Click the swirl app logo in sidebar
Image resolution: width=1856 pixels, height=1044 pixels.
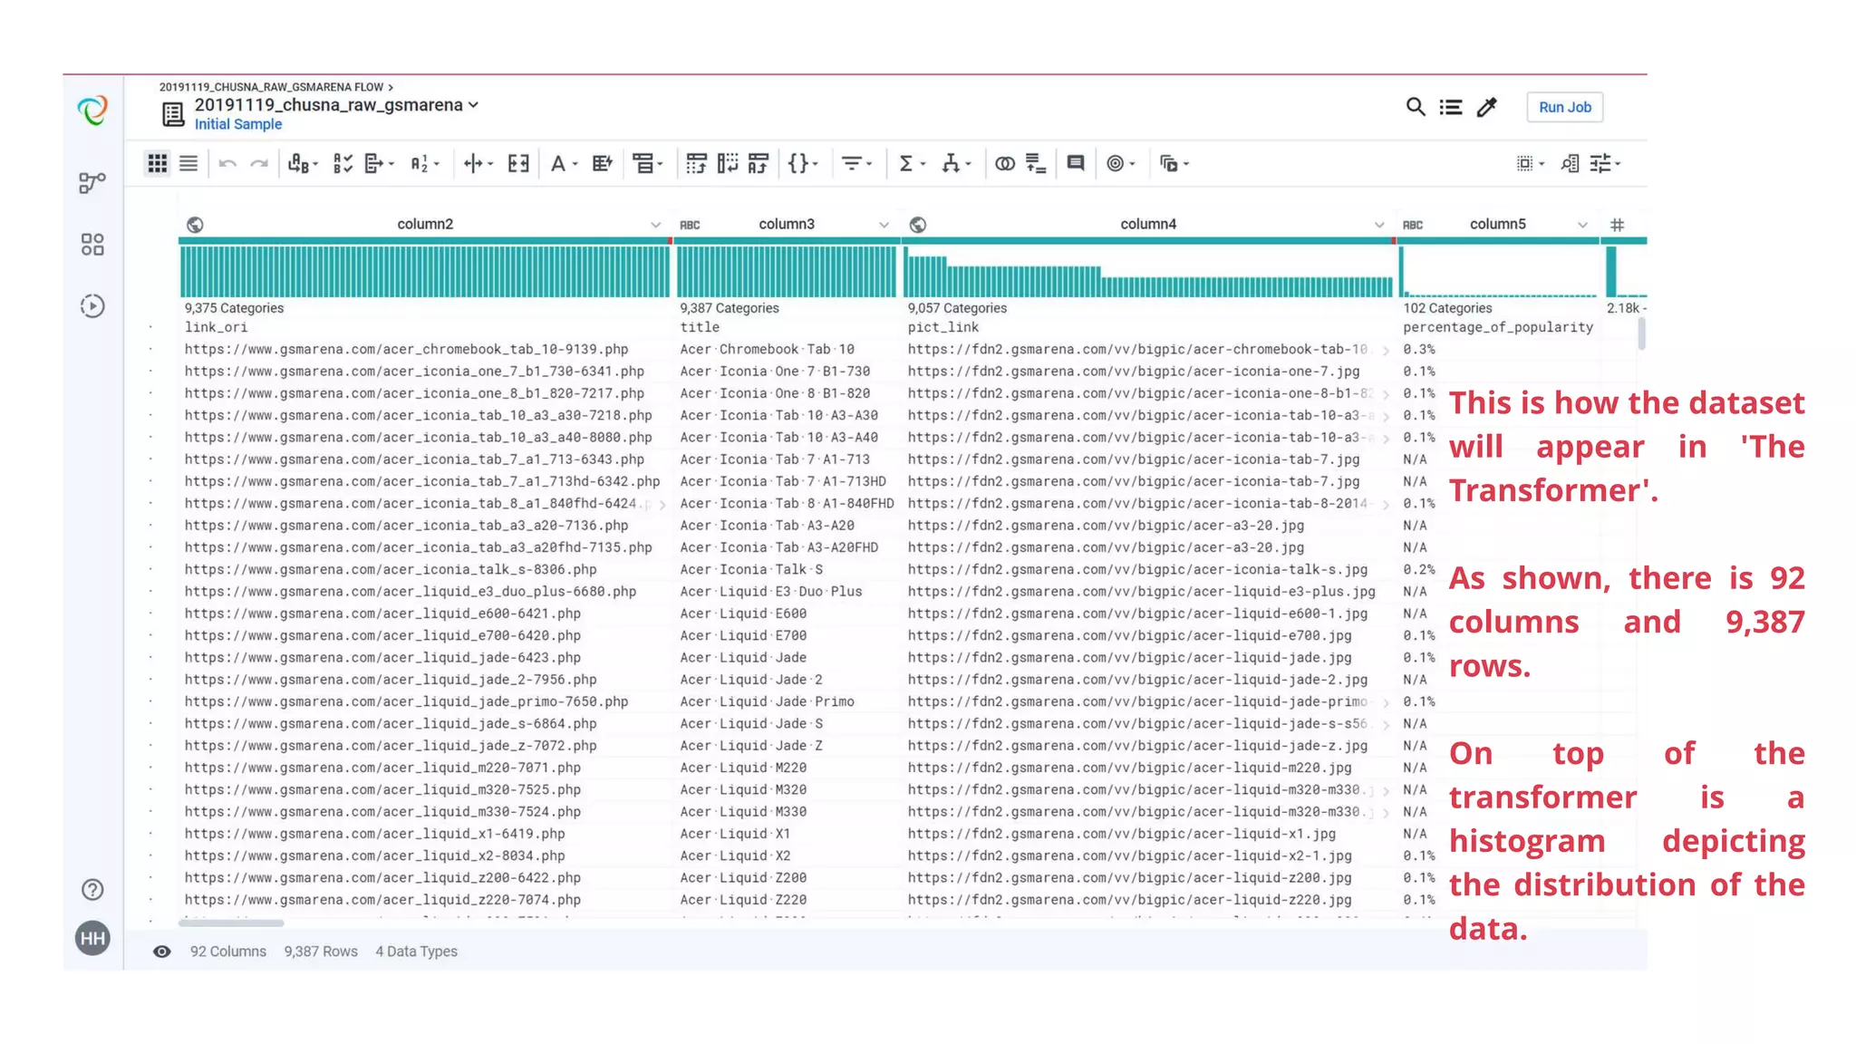tap(92, 111)
